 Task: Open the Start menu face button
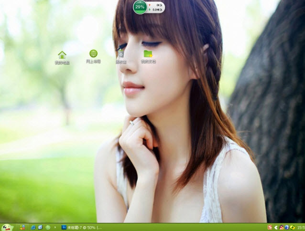[x=7, y=227]
